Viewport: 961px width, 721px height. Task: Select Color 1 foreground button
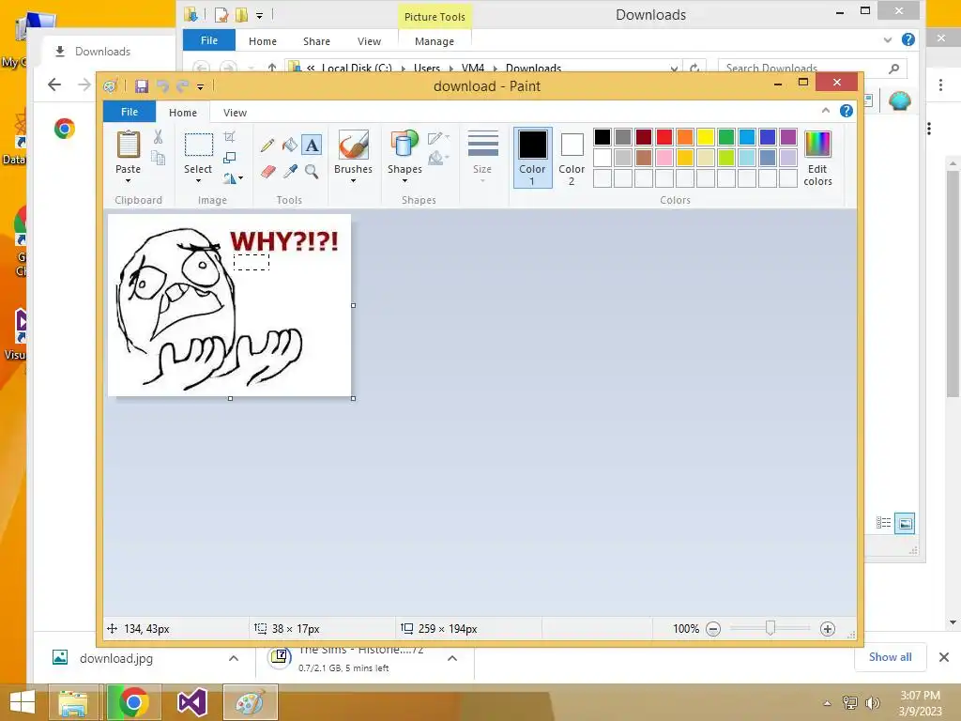point(533,158)
